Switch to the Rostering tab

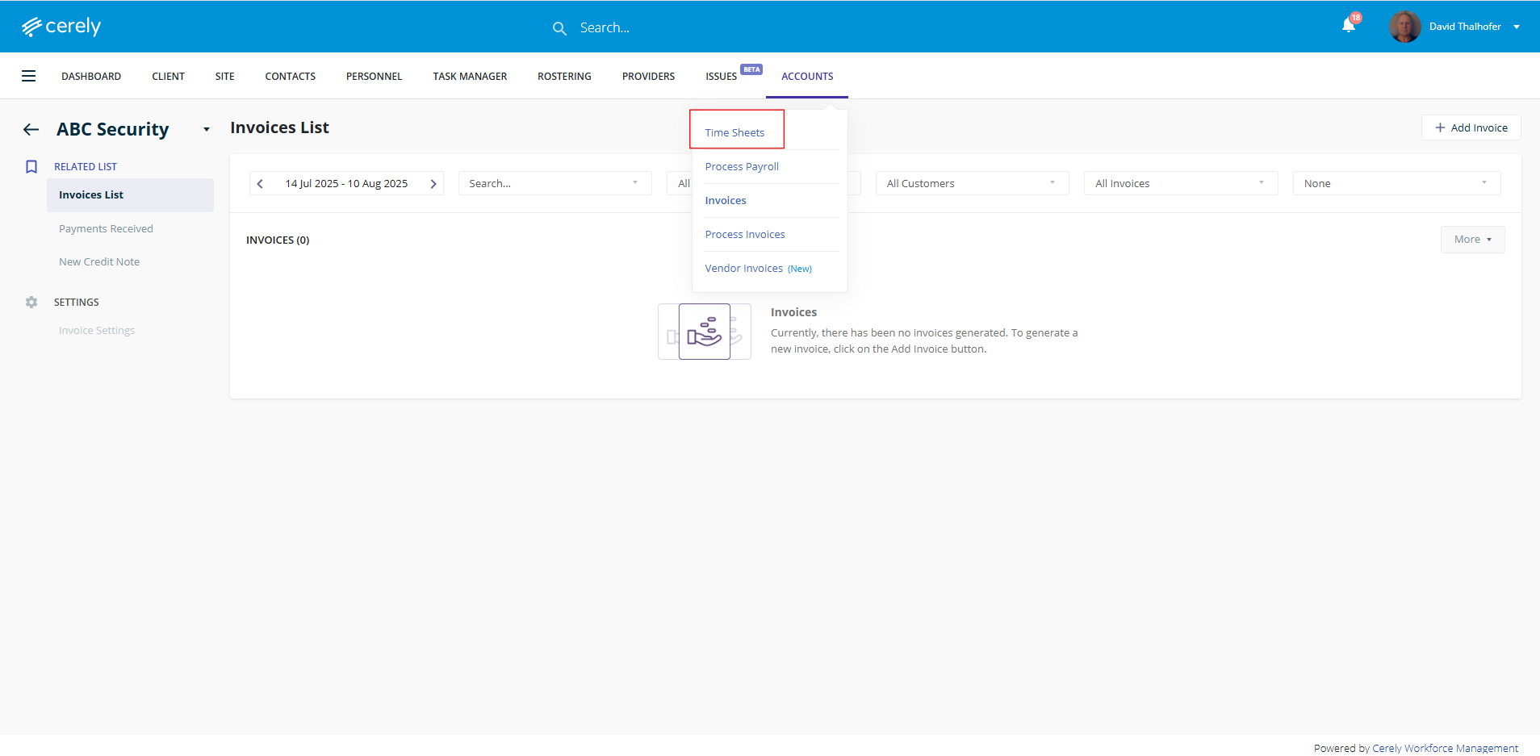[564, 77]
